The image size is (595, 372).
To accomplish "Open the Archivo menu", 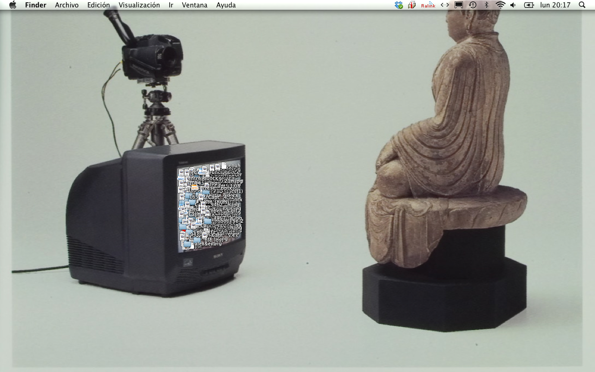I will (66, 5).
